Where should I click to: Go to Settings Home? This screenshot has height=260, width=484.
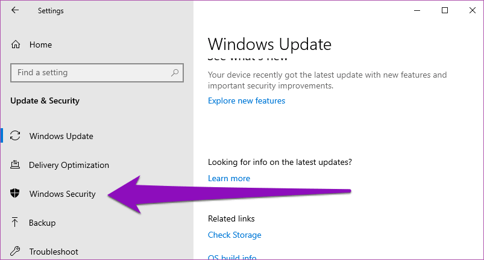coord(40,45)
